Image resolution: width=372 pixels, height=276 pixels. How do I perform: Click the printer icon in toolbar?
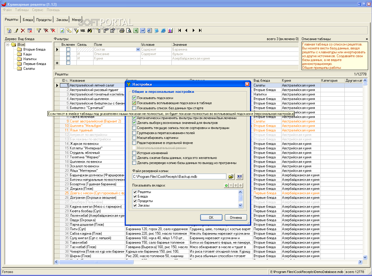tap(122, 31)
